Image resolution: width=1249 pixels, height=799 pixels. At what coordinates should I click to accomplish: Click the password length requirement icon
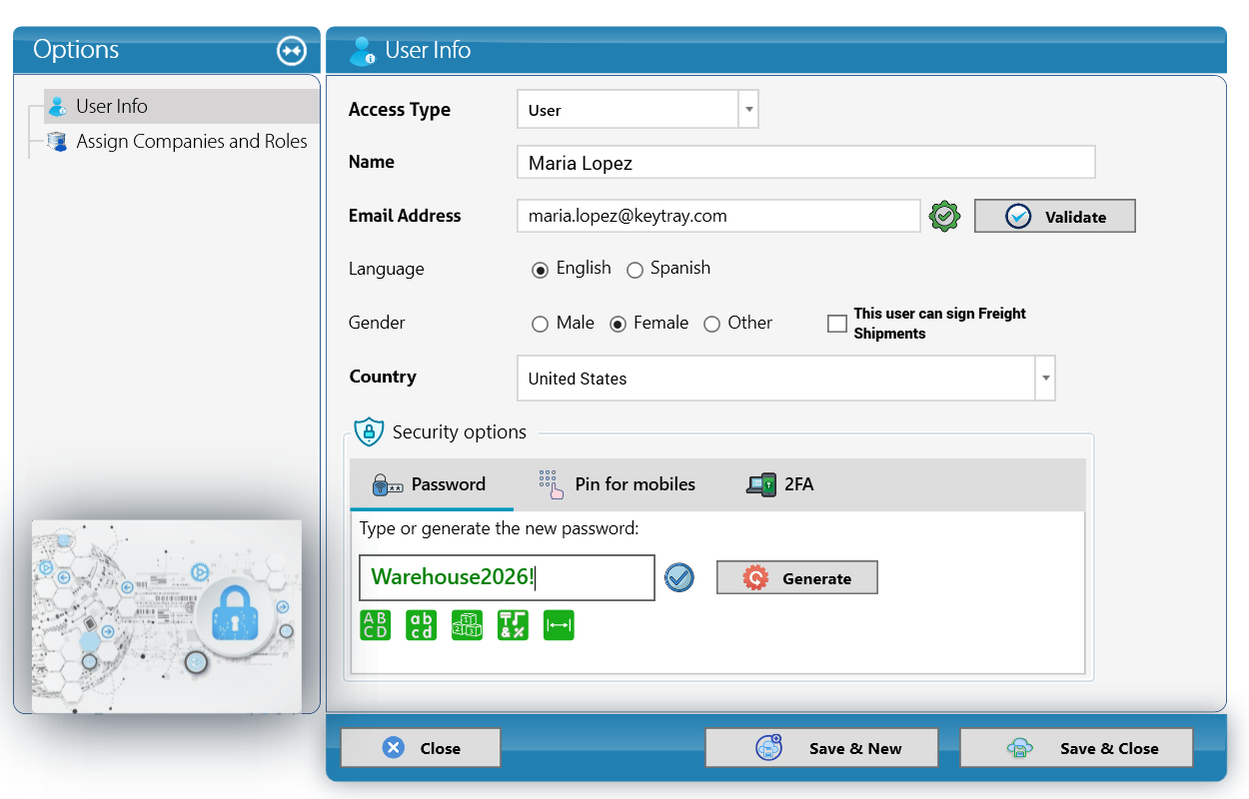[x=560, y=625]
